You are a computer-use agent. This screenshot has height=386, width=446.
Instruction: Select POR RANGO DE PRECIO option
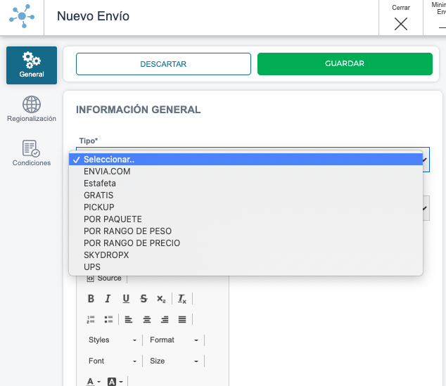click(246, 243)
